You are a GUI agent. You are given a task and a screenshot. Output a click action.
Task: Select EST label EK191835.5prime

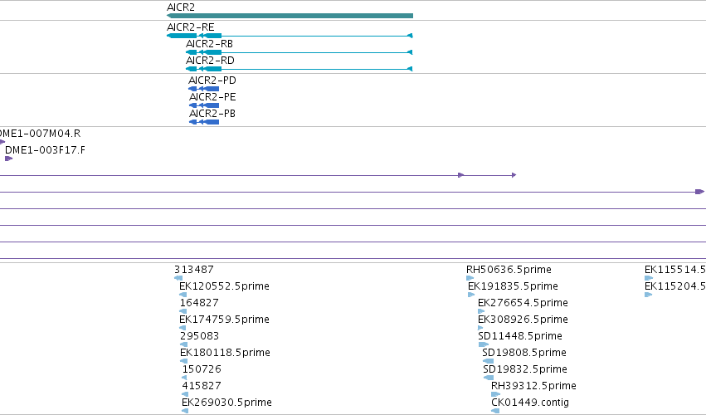(x=513, y=286)
